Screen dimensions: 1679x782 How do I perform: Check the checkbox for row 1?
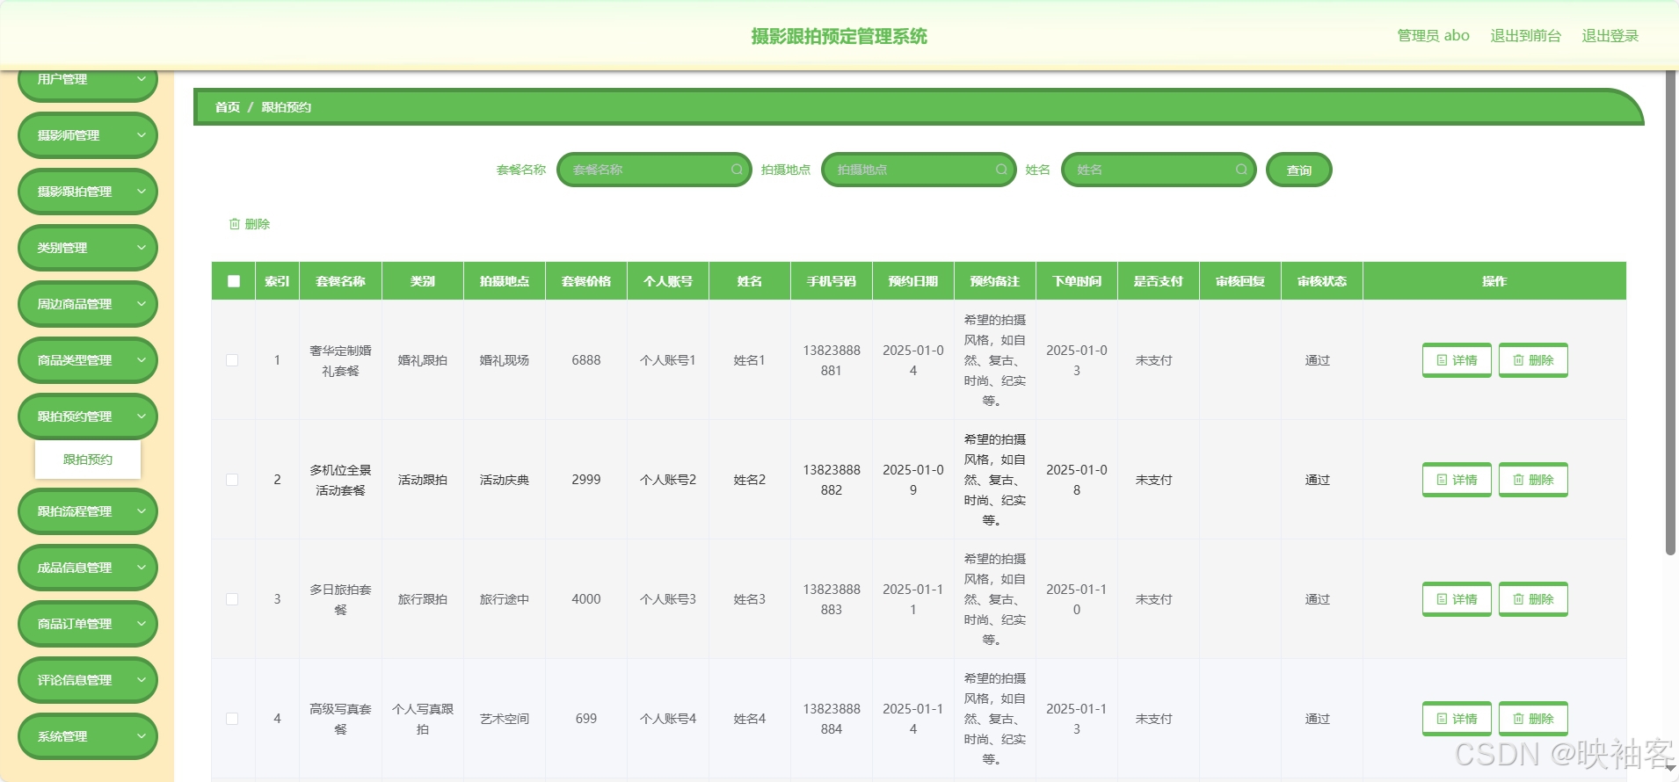232,360
